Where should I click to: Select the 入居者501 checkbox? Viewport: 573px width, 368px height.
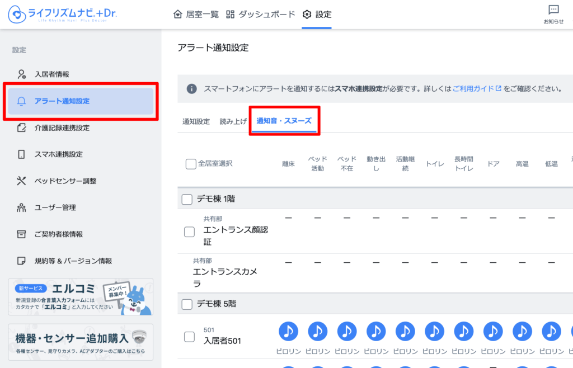pos(190,337)
